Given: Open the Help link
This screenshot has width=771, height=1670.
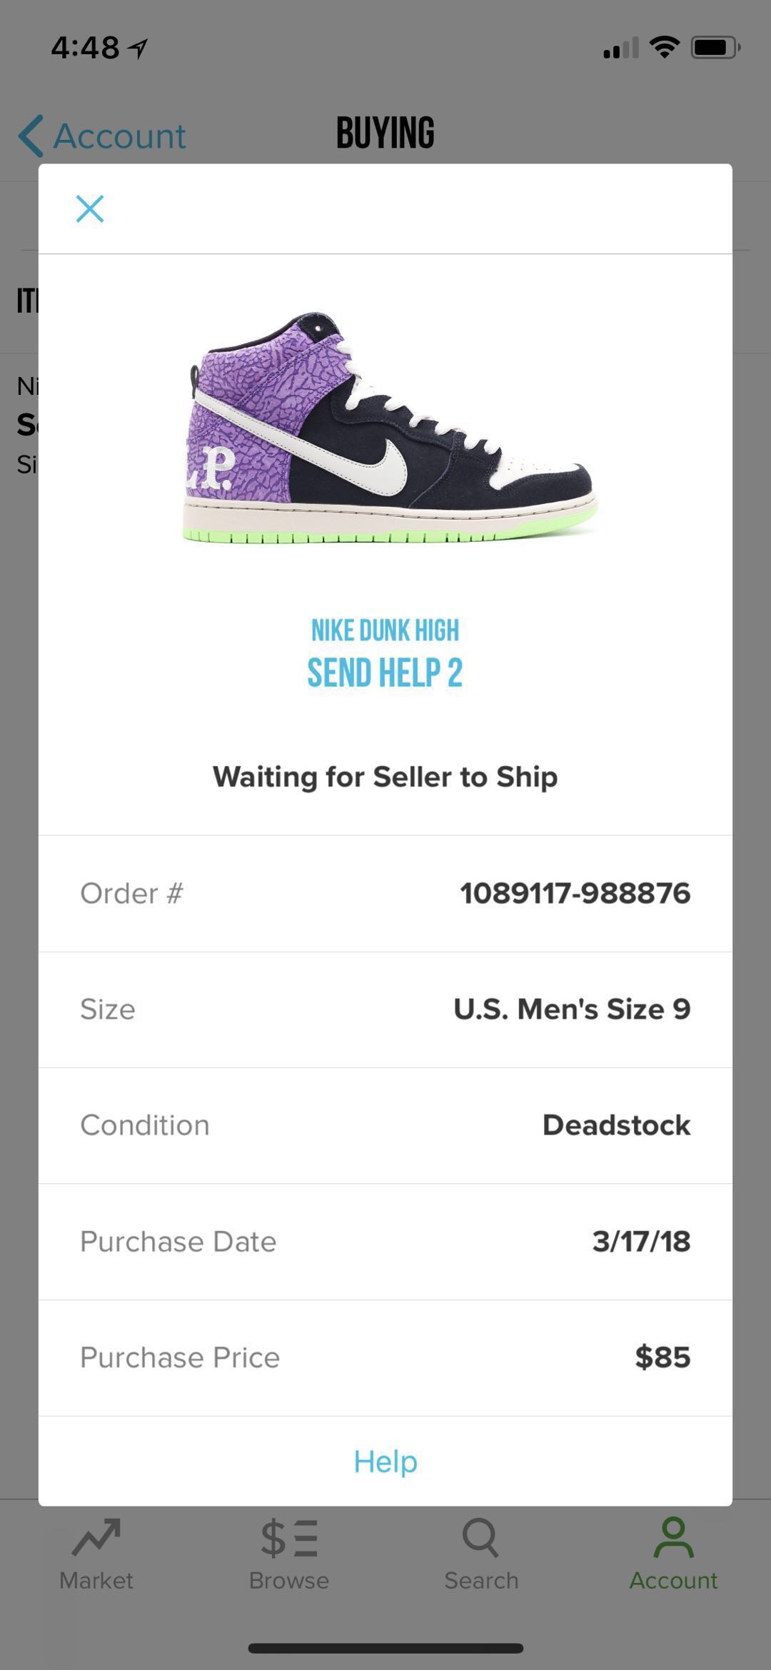Looking at the screenshot, I should pyautogui.click(x=385, y=1462).
